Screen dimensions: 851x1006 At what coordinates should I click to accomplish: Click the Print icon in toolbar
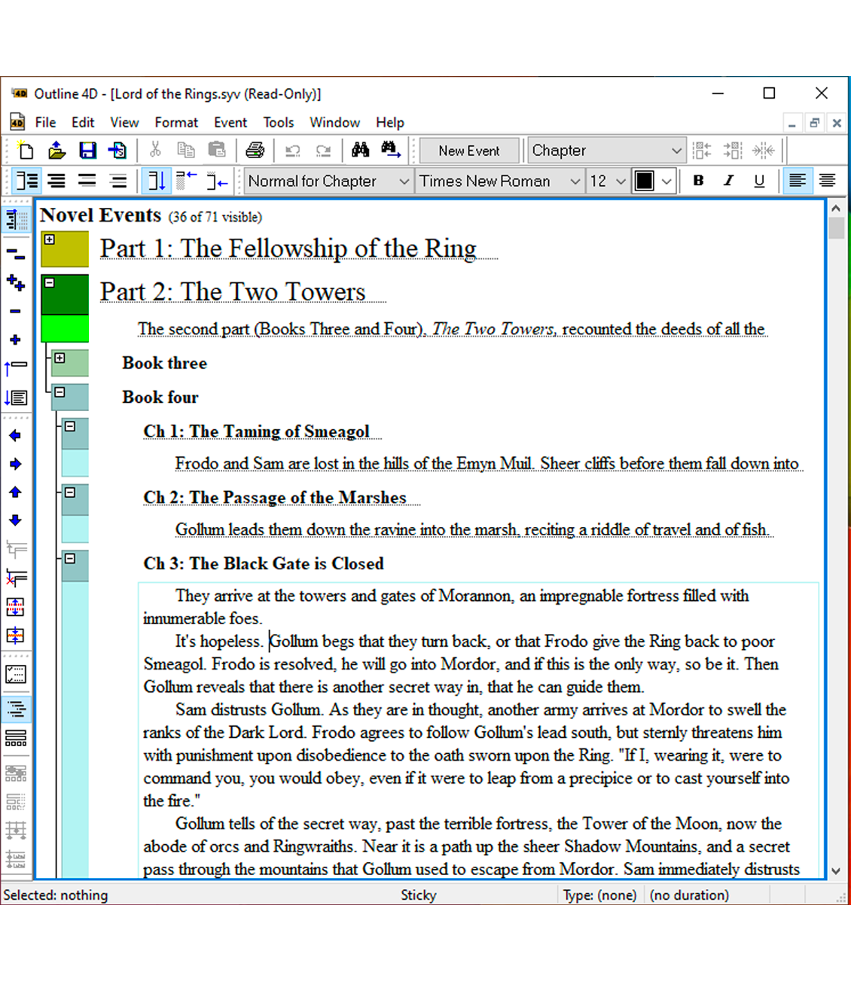255,151
